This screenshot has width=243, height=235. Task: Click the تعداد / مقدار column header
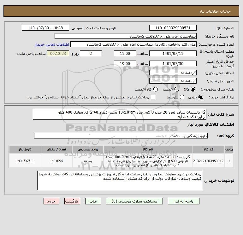click(x=56, y=149)
